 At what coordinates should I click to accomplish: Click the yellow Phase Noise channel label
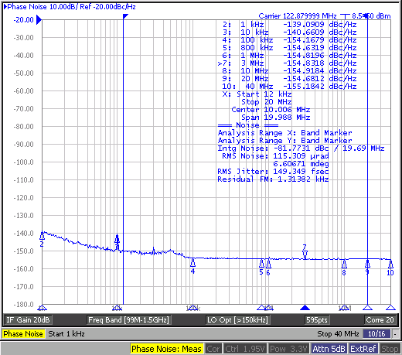pos(23,334)
